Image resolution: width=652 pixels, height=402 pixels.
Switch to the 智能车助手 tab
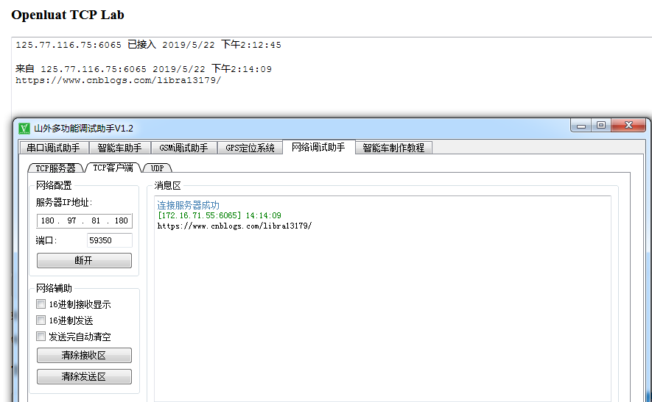[119, 148]
